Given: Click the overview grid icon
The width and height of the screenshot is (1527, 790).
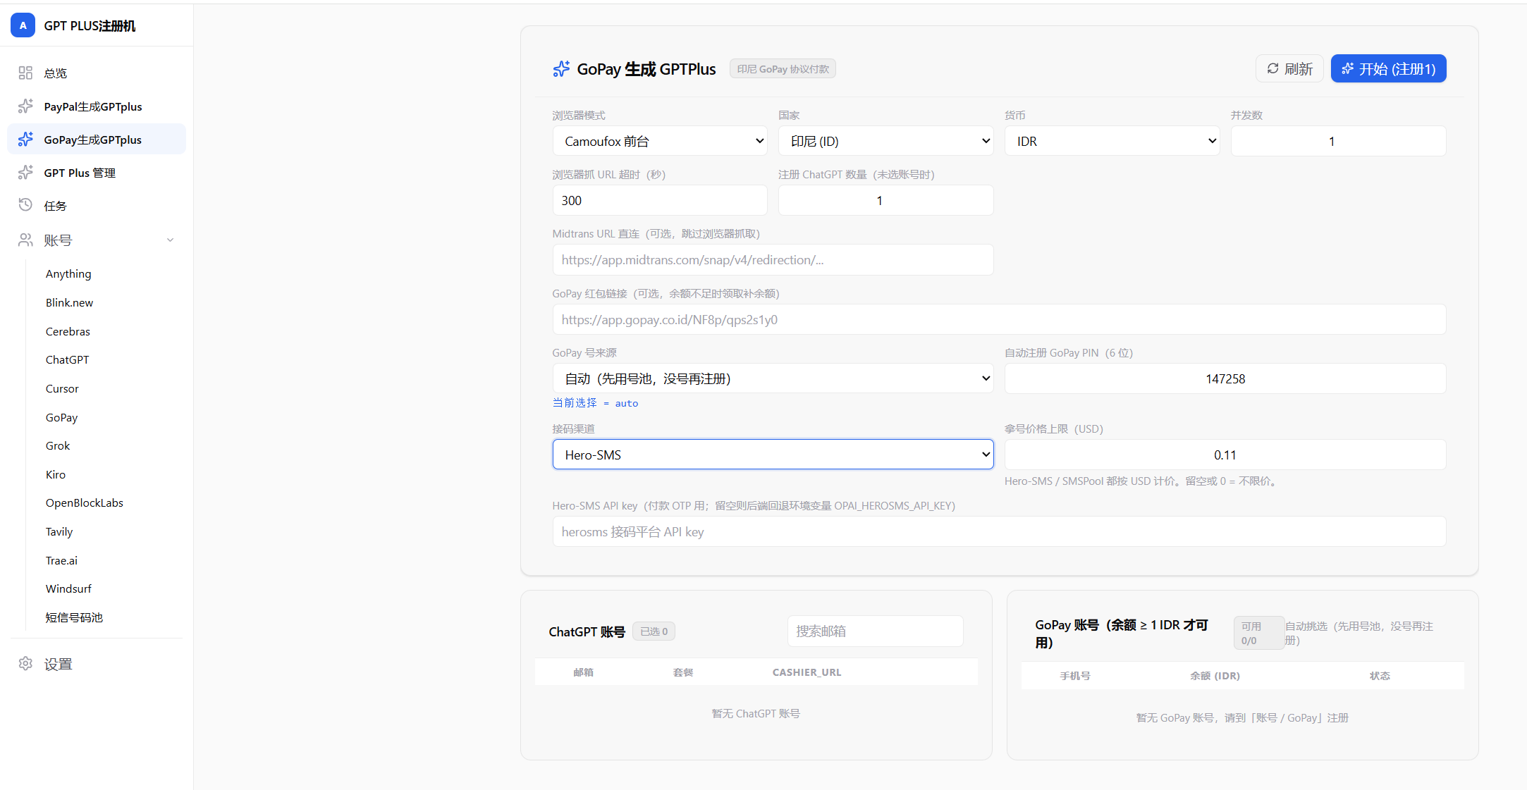Looking at the screenshot, I should pyautogui.click(x=25, y=73).
